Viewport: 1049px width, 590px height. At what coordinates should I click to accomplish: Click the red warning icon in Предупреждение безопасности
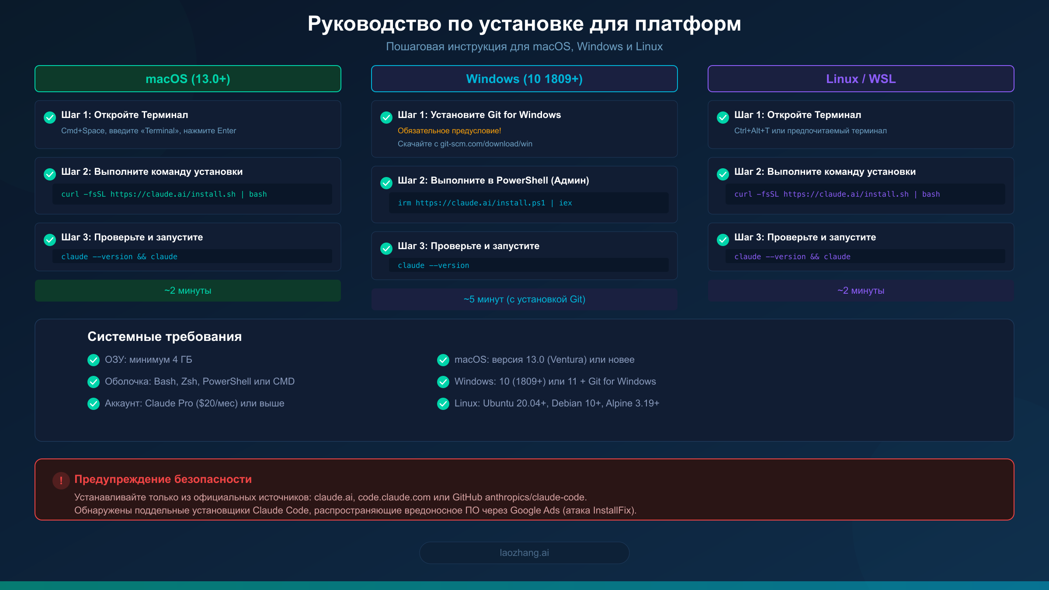coord(61,480)
